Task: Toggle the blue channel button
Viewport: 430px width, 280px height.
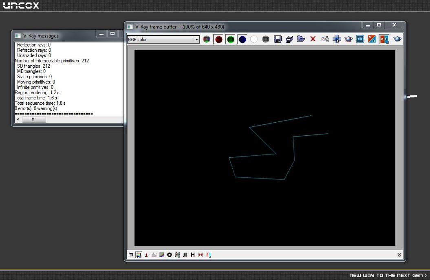Action: [243, 40]
